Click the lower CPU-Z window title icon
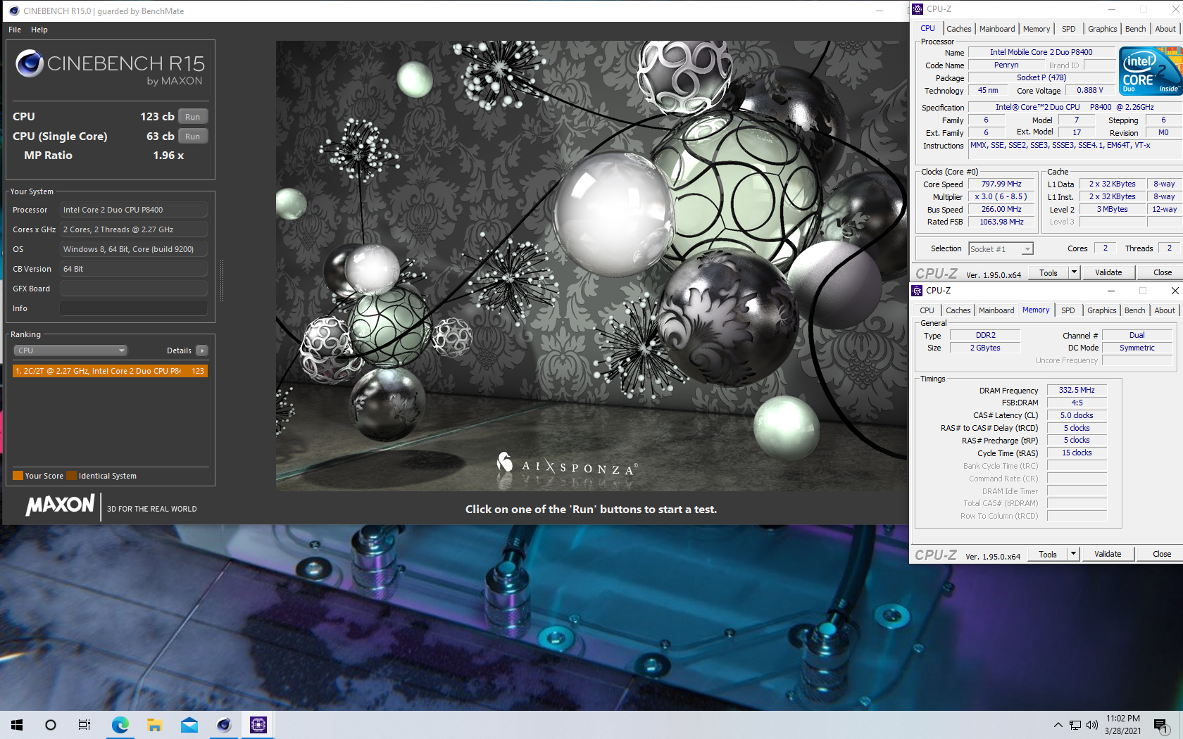The height and width of the screenshot is (739, 1183). click(918, 291)
